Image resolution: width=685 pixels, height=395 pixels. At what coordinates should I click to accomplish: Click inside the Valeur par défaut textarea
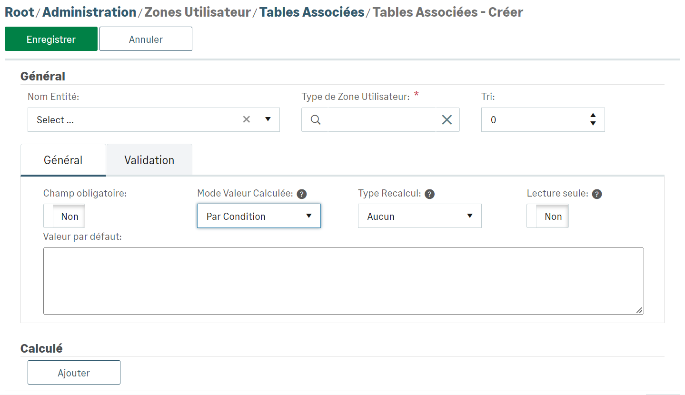[343, 281]
